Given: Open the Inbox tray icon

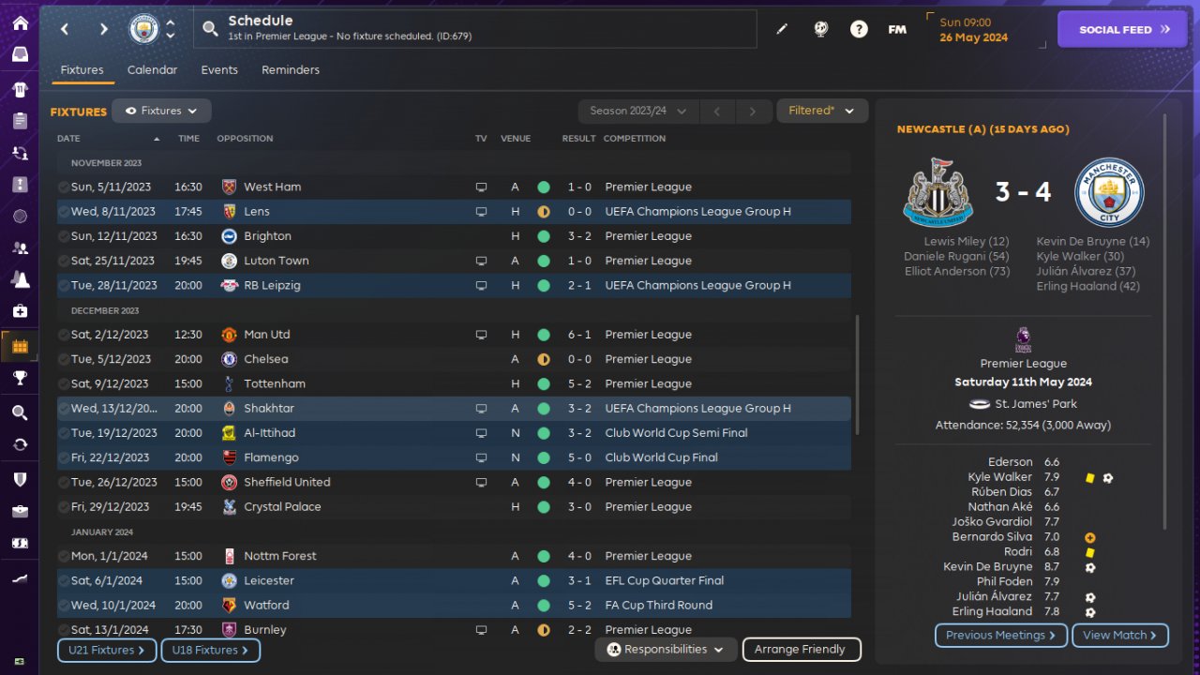Looking at the screenshot, I should (x=20, y=54).
